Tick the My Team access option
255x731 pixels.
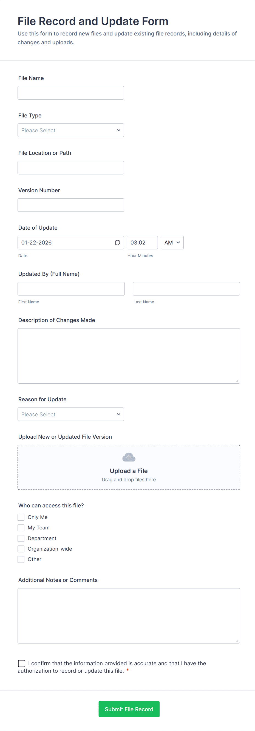(x=21, y=528)
